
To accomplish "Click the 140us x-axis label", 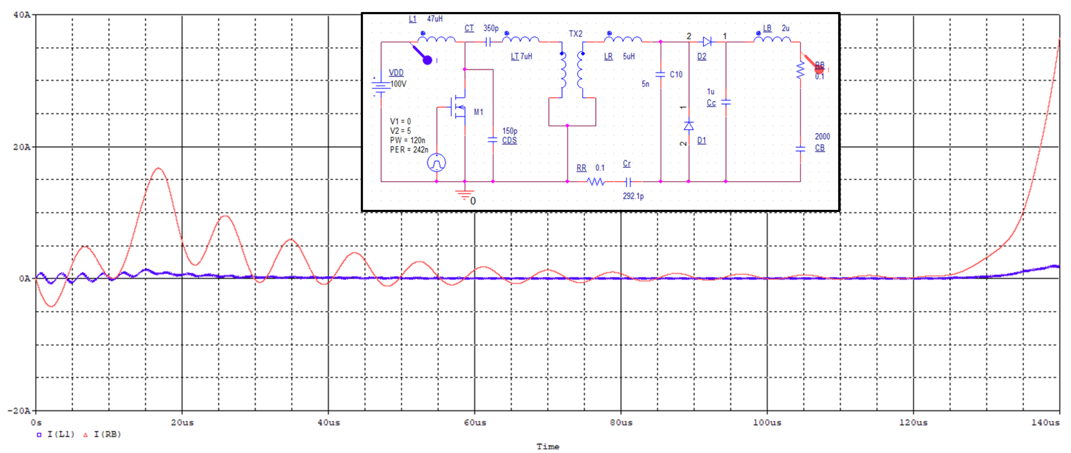I will click(1045, 422).
